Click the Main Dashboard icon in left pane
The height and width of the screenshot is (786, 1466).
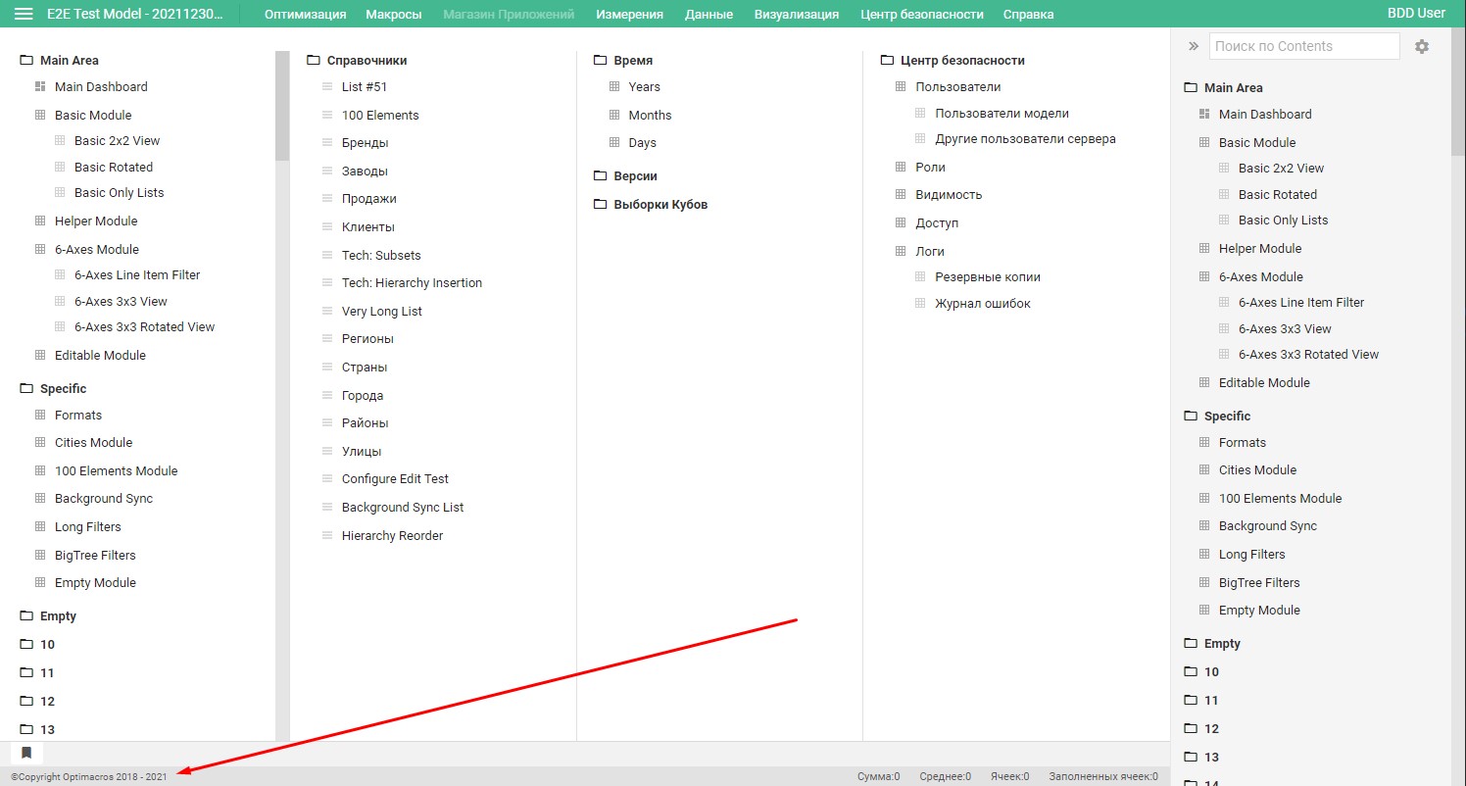pyautogui.click(x=40, y=86)
